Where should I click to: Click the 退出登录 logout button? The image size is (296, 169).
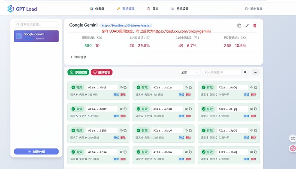click(254, 9)
